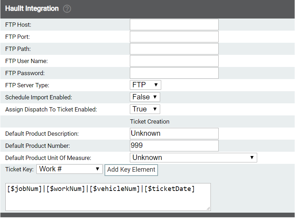Click the Add Key Element button
295x218 pixels.
coord(131,170)
